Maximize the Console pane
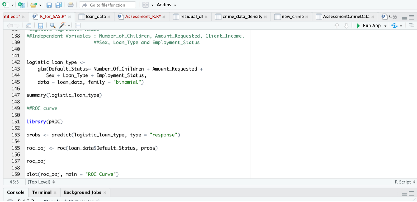417x202 pixels. (411, 193)
